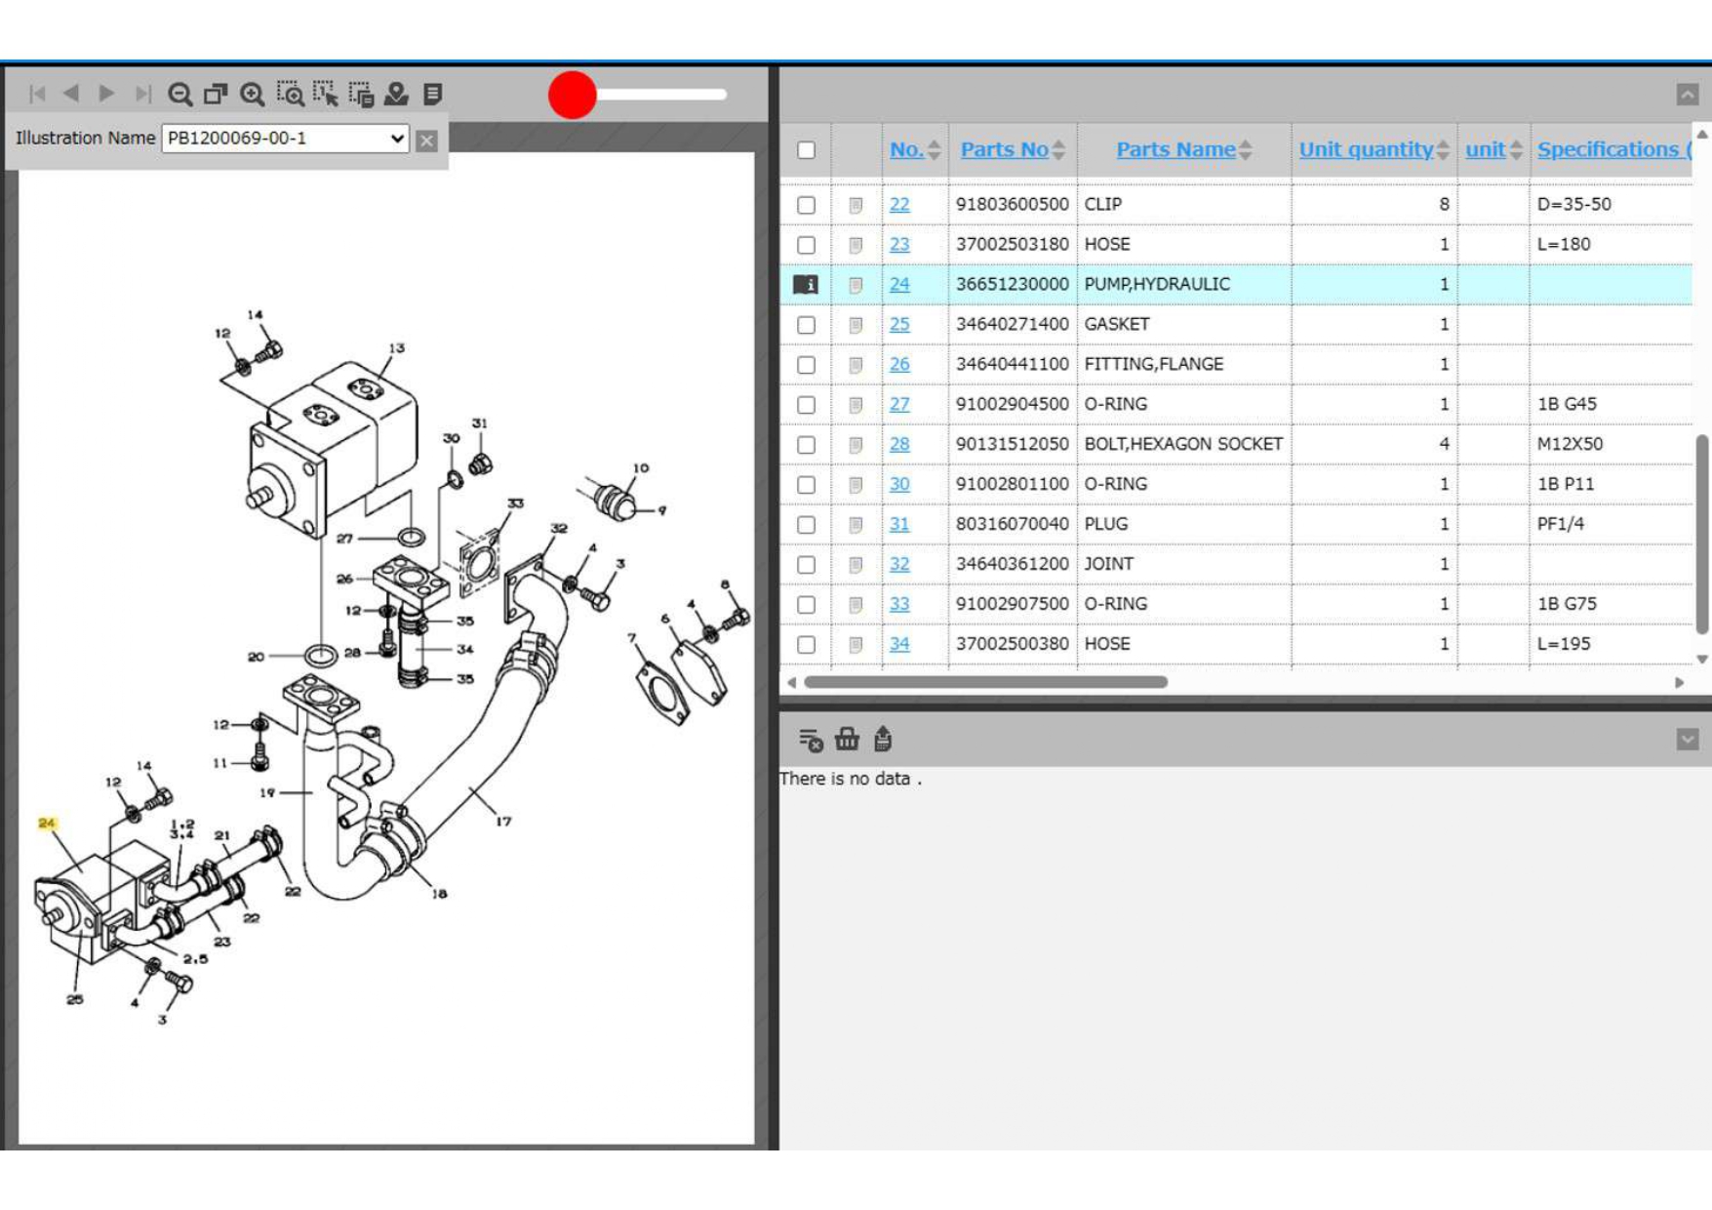Click the clear list icon in the lower panel
The image size is (1712, 1210).
point(810,740)
